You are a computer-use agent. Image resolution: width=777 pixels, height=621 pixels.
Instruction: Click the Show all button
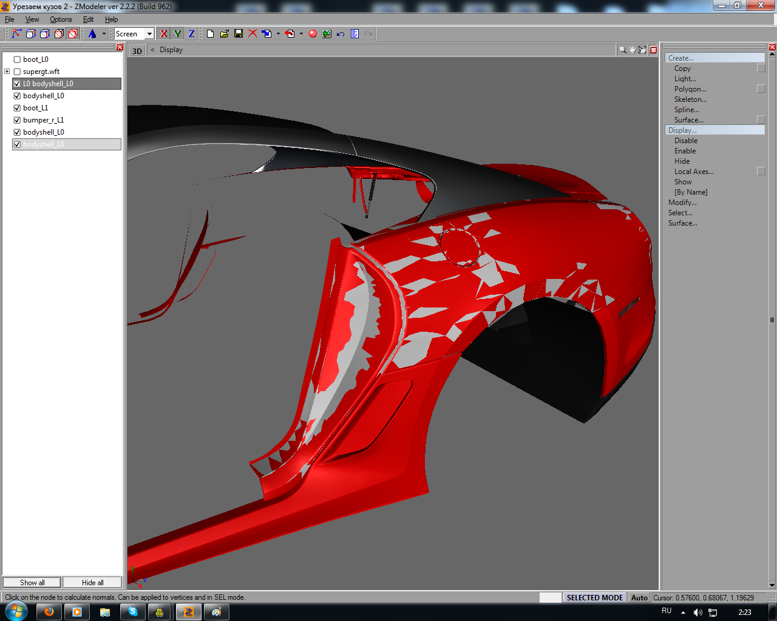point(32,583)
